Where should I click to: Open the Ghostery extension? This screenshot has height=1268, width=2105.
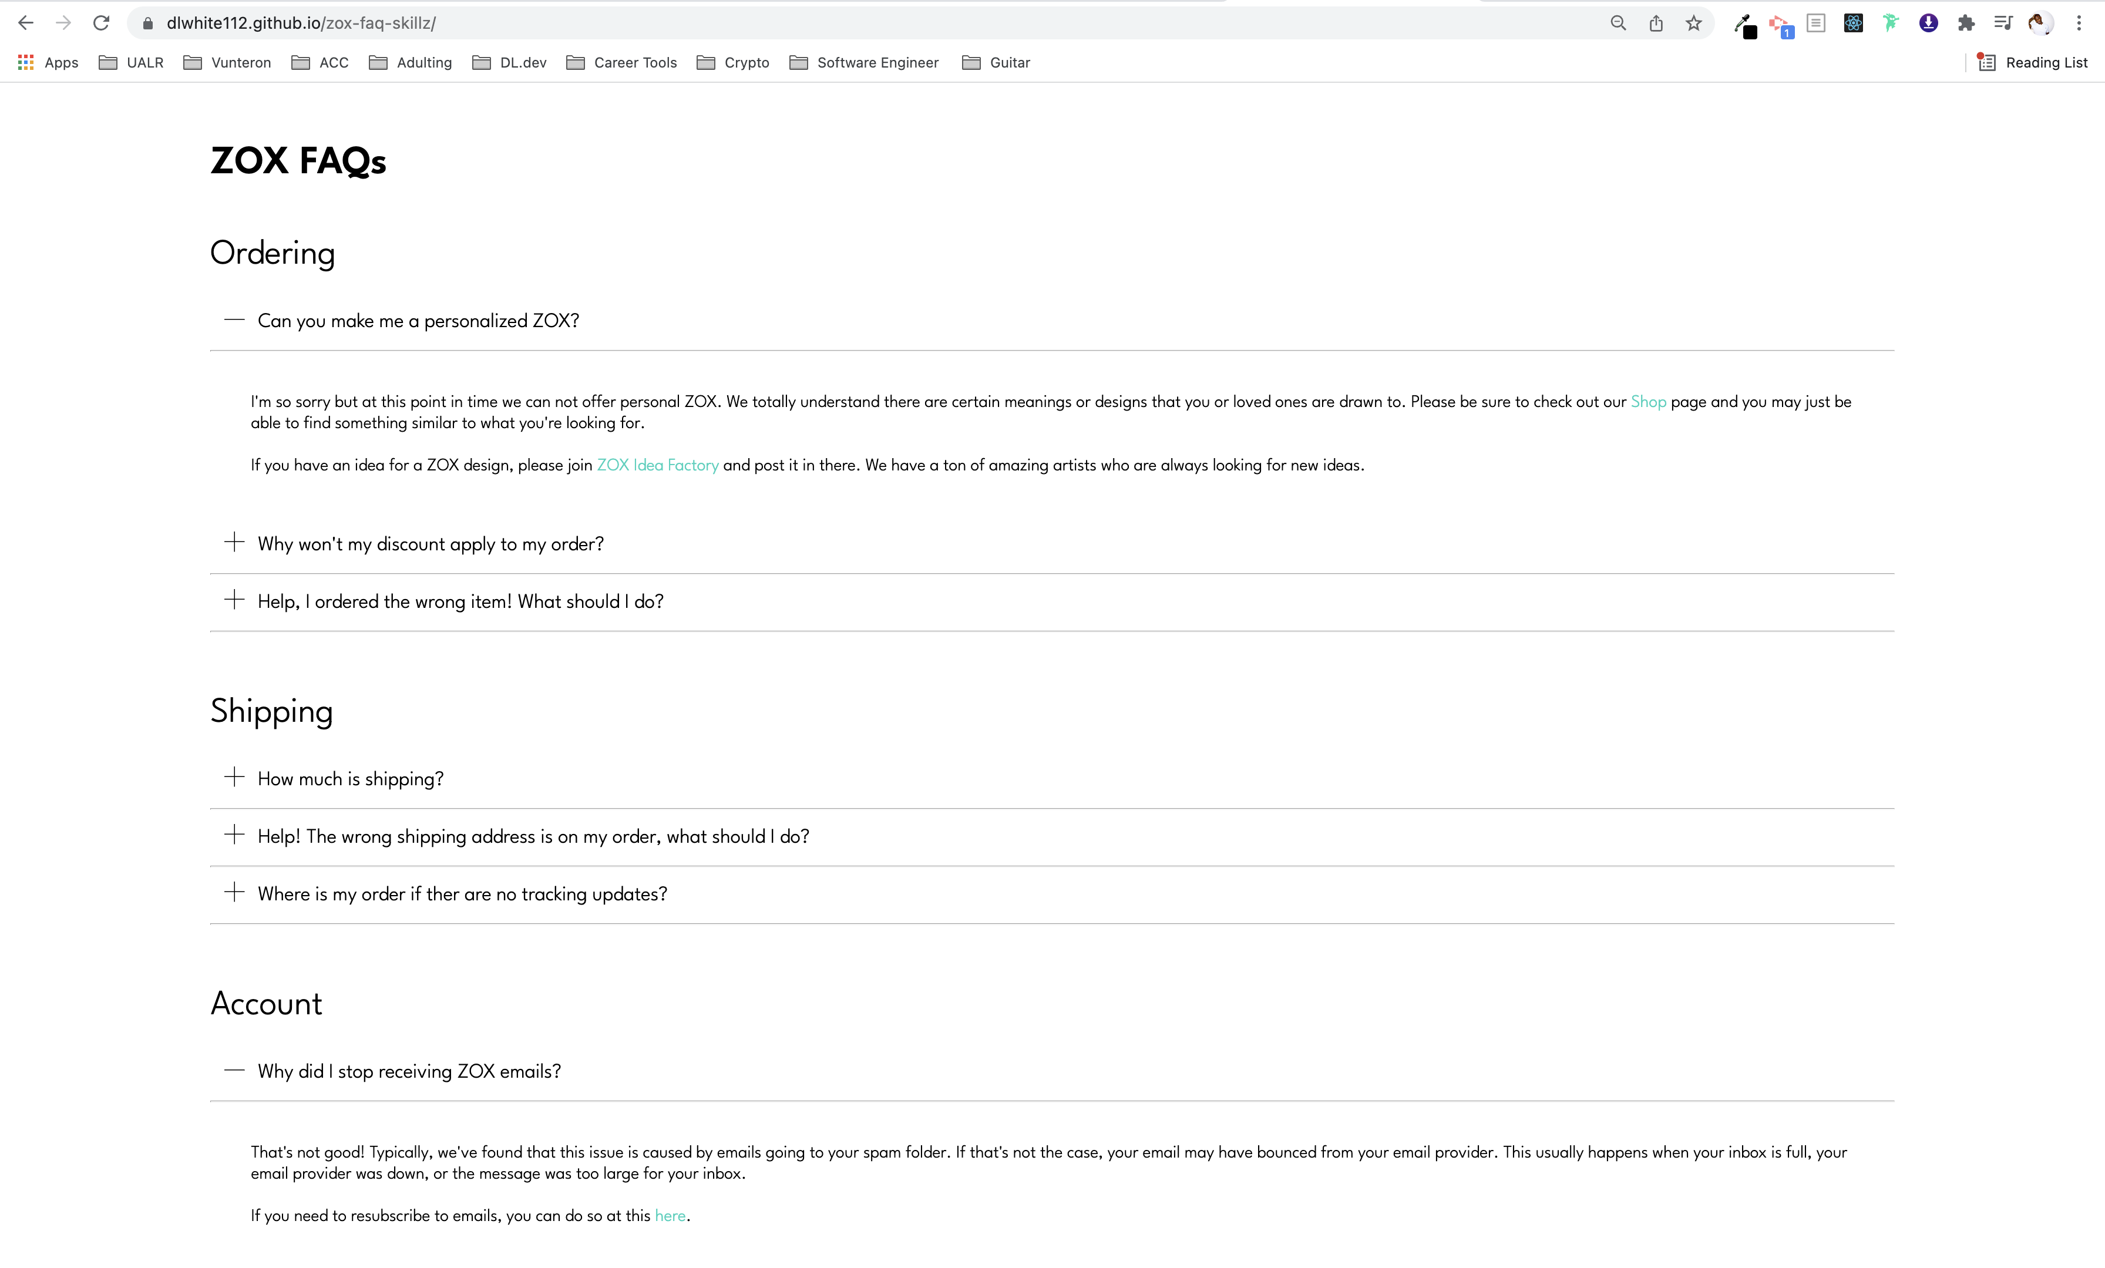click(1889, 23)
